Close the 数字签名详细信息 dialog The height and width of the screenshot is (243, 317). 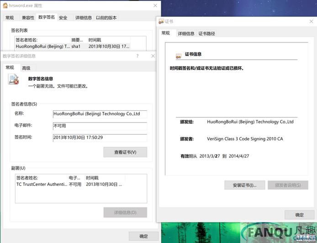[x=153, y=56]
